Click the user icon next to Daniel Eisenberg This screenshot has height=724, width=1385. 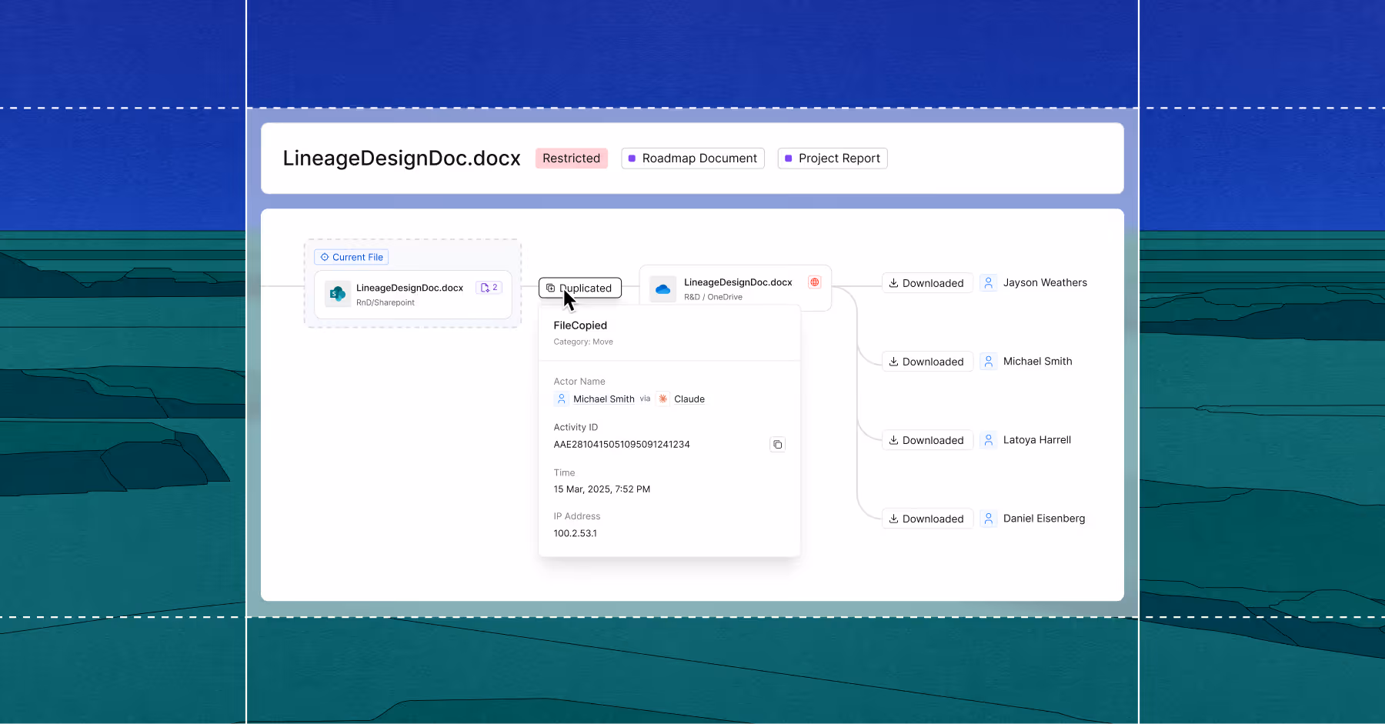[989, 519]
